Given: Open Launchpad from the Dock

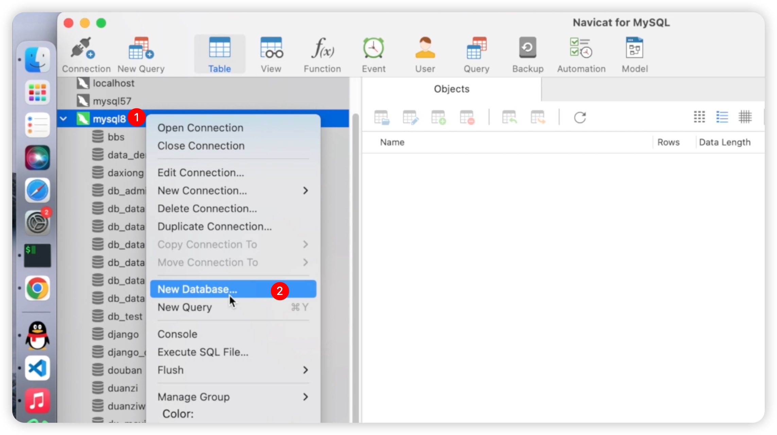Looking at the screenshot, I should tap(37, 92).
